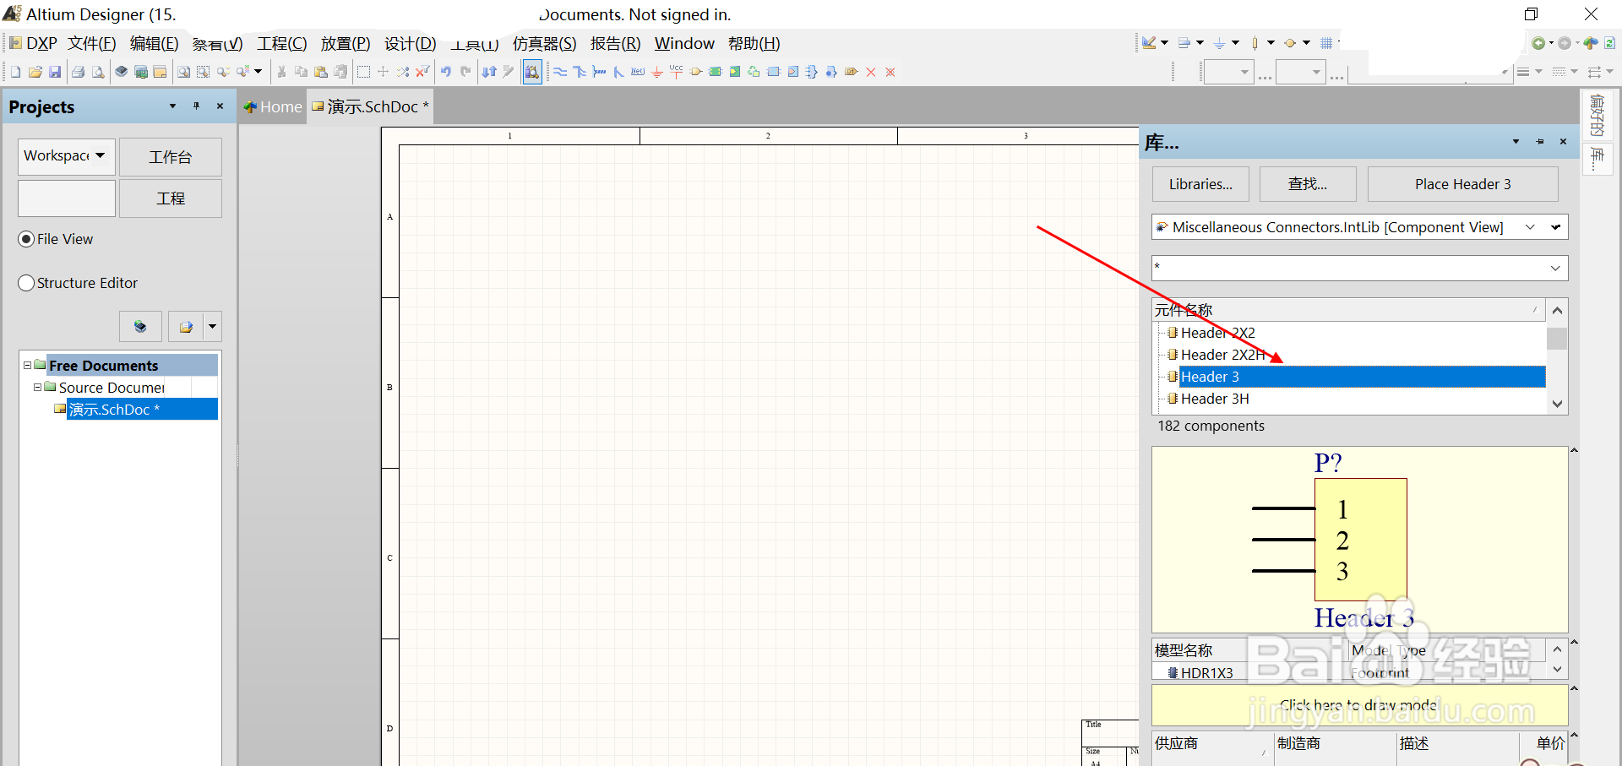Click the cut scissors icon
The height and width of the screenshot is (766, 1622).
(281, 72)
